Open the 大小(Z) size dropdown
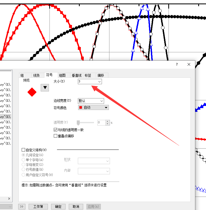This screenshot has width=206, height=210. tap(100, 82)
